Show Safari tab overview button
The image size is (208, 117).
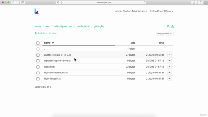(201, 2)
